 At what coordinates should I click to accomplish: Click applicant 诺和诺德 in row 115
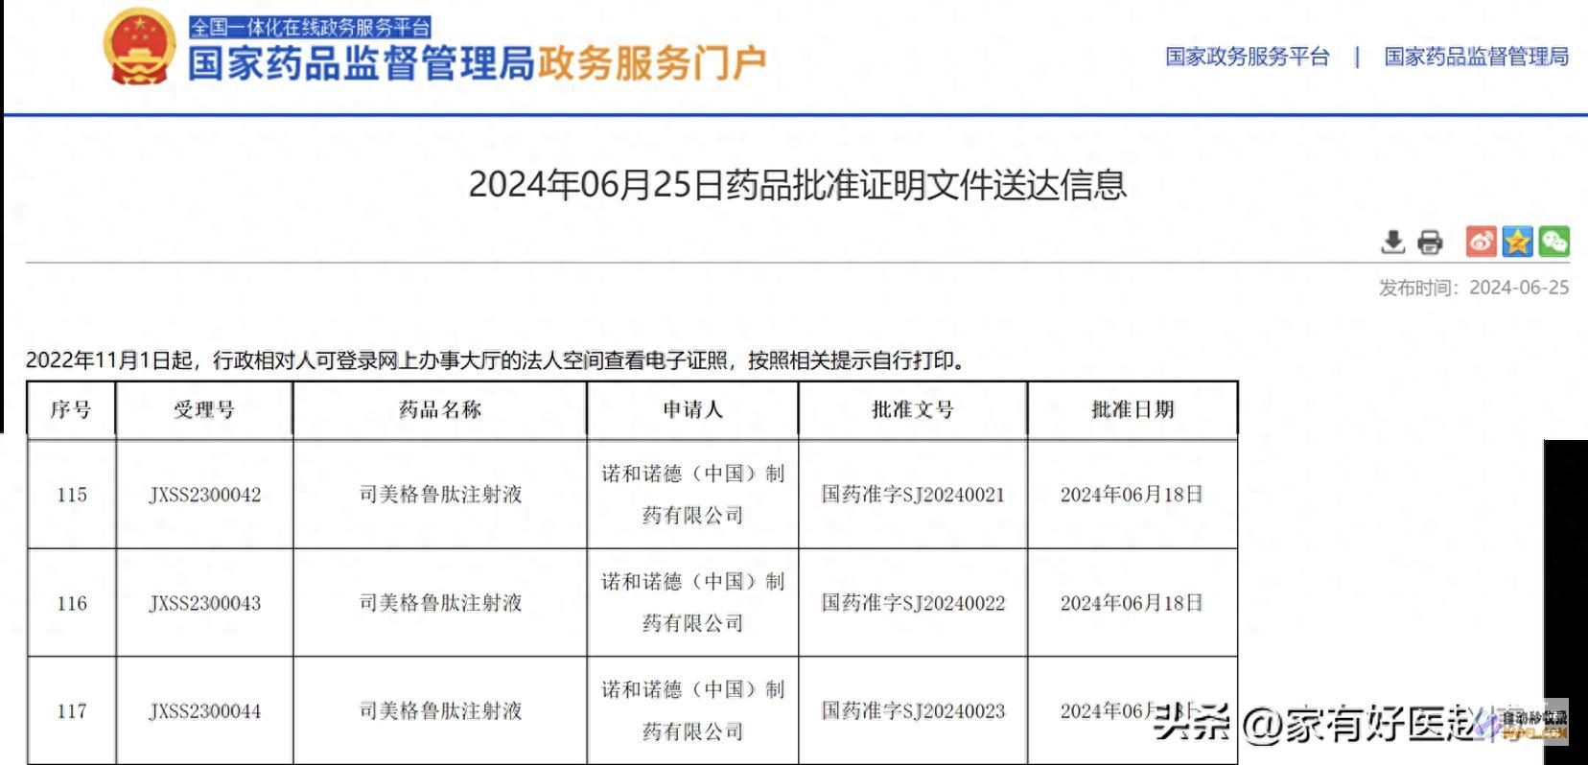(x=692, y=494)
